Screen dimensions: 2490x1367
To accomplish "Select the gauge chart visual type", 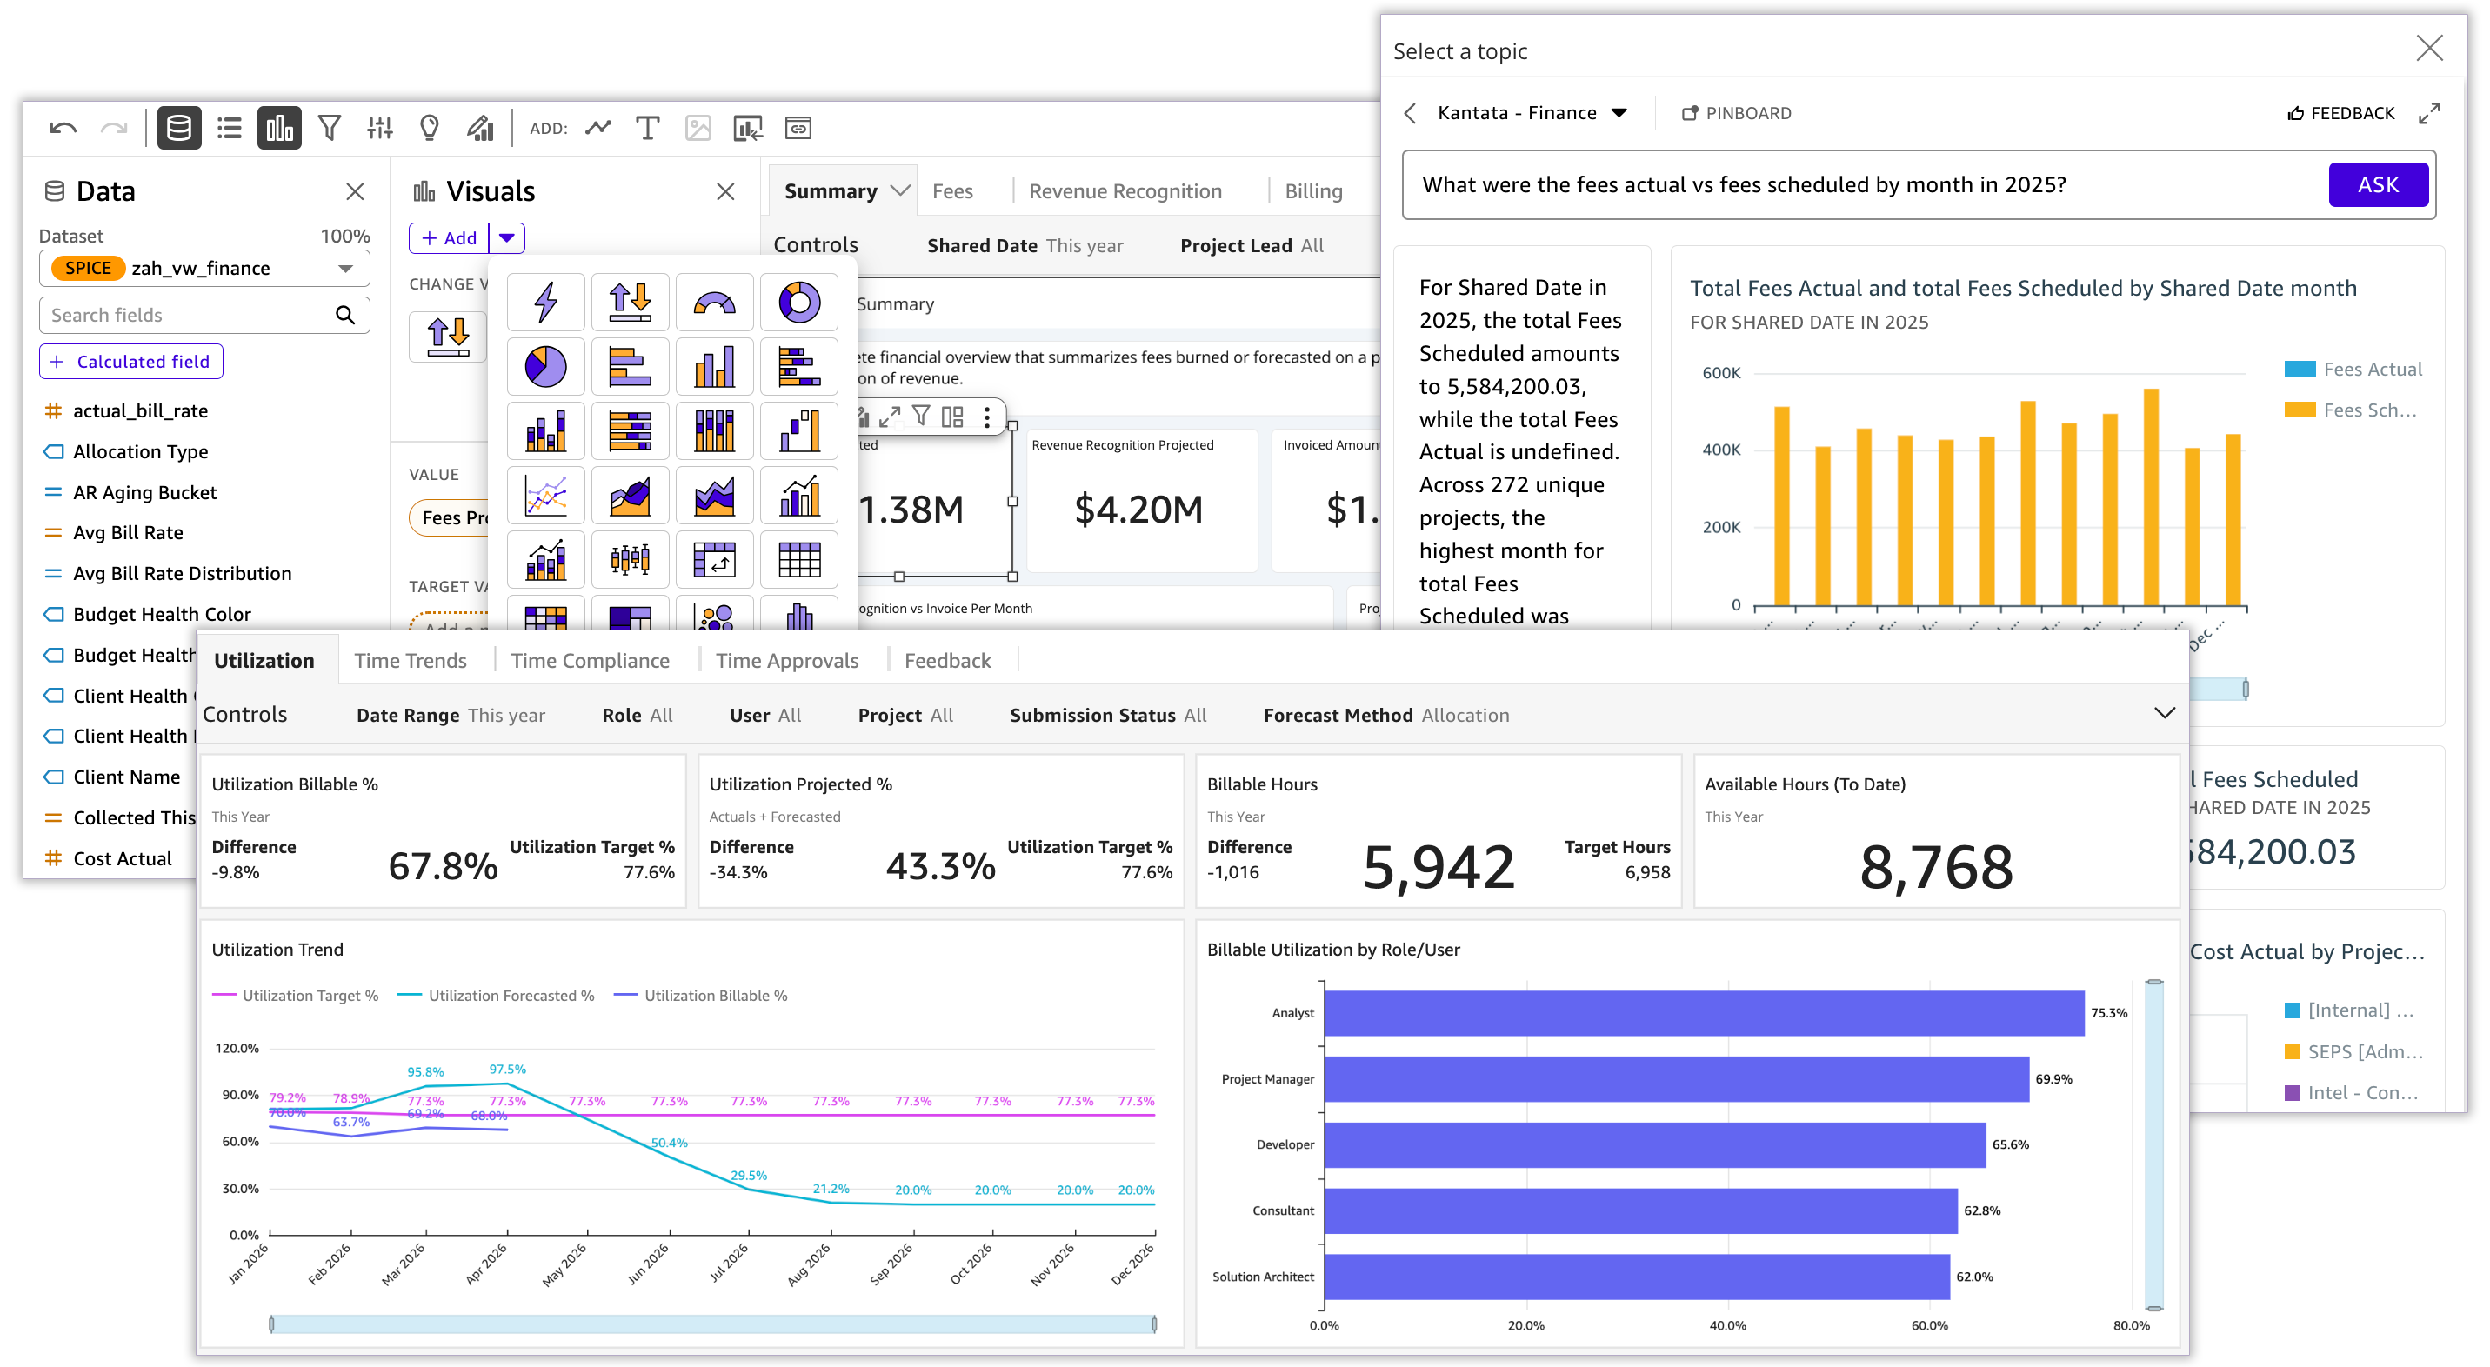I will point(714,302).
